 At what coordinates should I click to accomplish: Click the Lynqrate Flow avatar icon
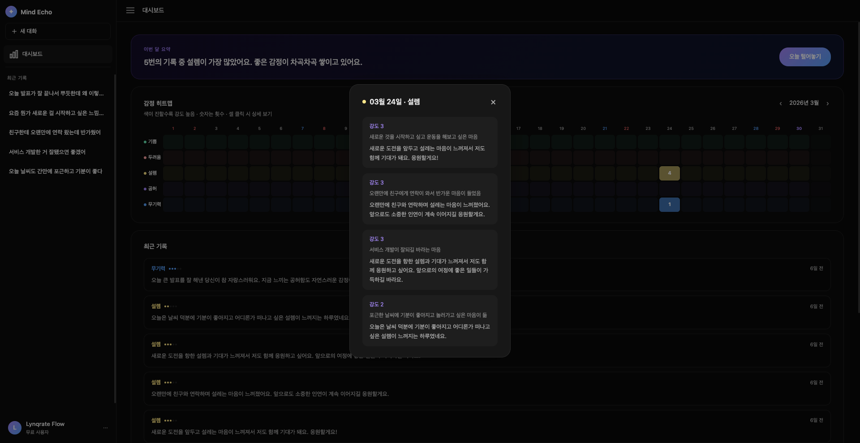click(15, 428)
